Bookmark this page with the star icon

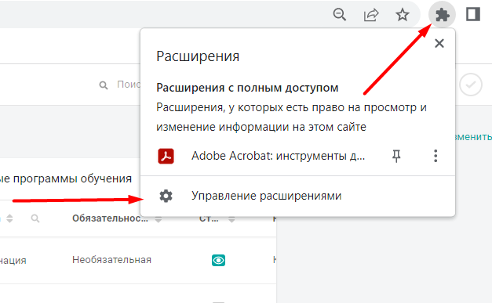click(403, 15)
